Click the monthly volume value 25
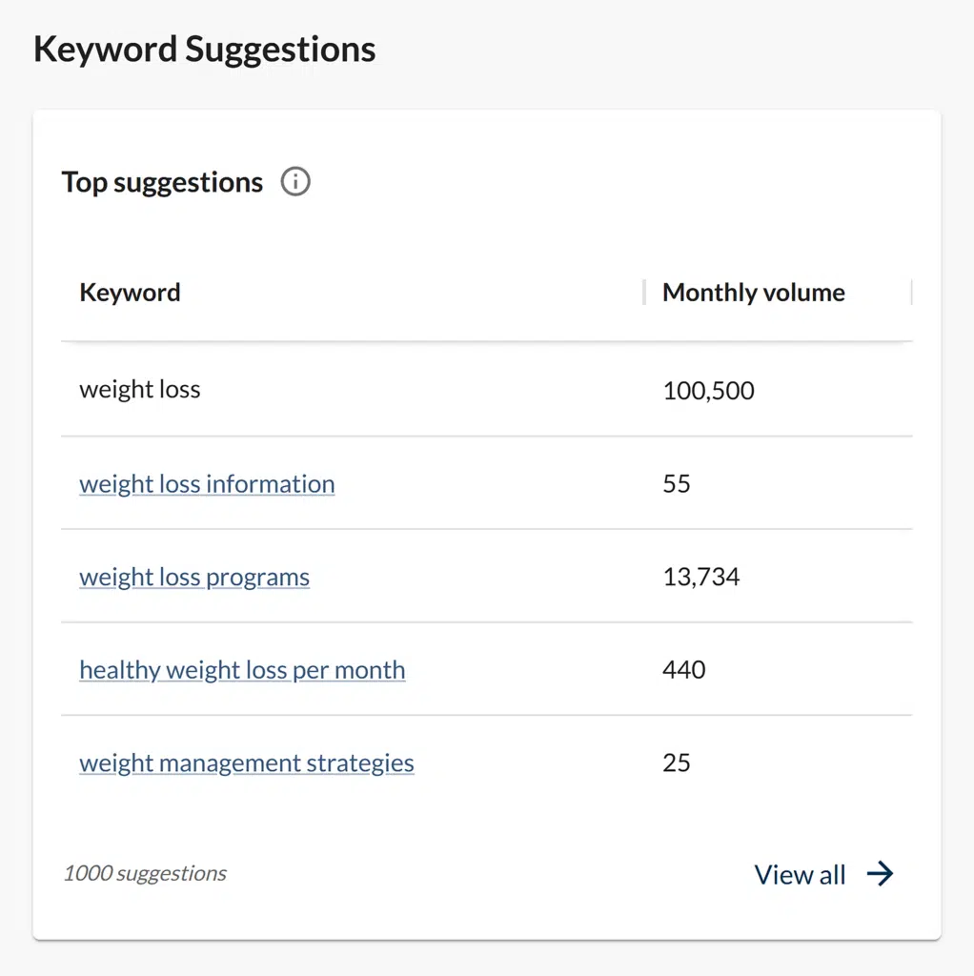Viewport: 974px width, 976px height. [676, 763]
